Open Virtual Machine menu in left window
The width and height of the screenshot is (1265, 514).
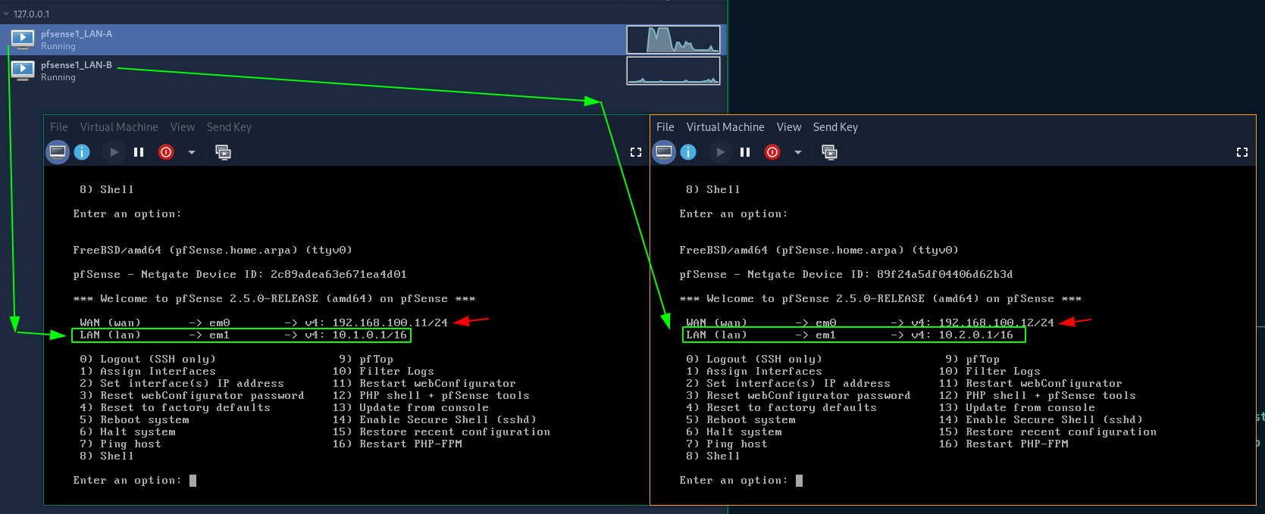point(119,127)
